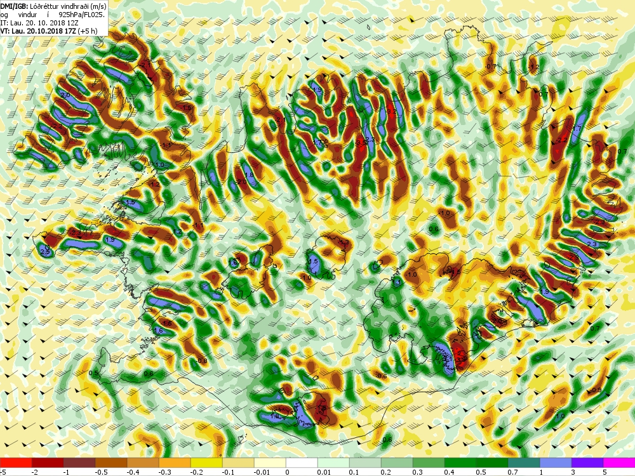Click the magenta legend swatch above 5
The image size is (635, 476).
pos(619,463)
